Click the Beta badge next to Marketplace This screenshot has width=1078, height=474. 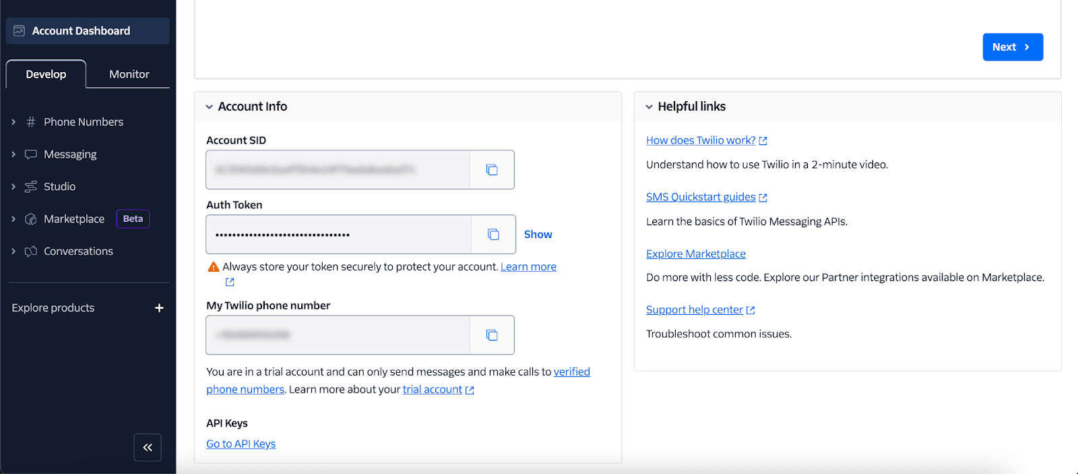pyautogui.click(x=133, y=219)
